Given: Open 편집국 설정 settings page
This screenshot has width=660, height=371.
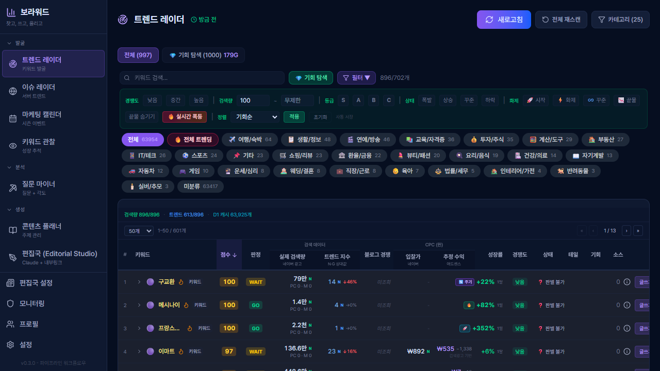Looking at the screenshot, I should click(53, 283).
